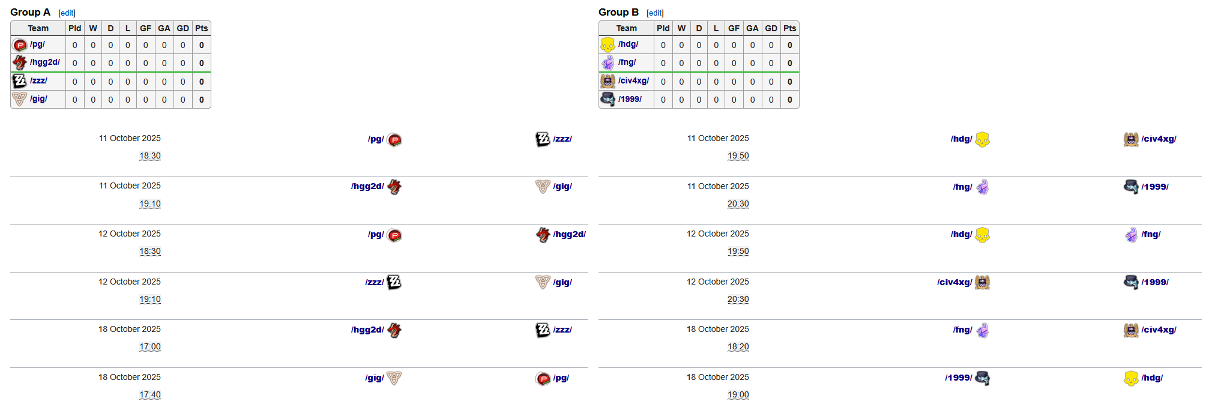
Task: Open /fng/ link in 12 October 19:50 match
Action: (1151, 234)
